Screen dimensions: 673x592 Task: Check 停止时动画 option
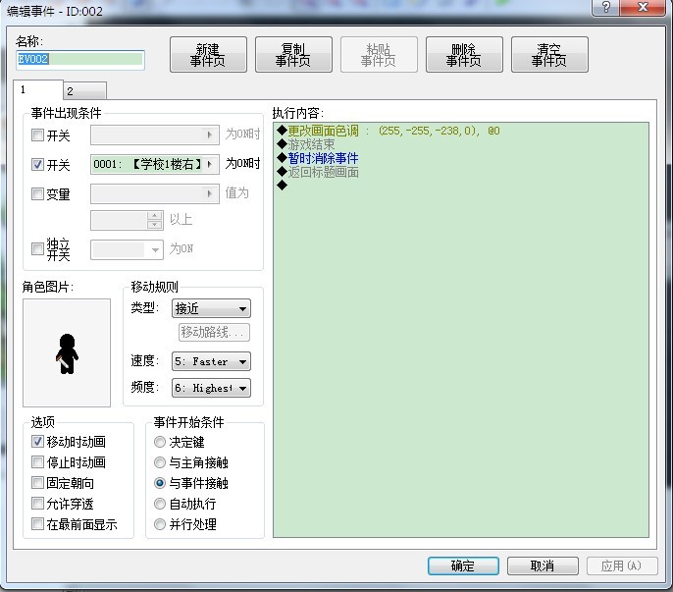point(37,461)
